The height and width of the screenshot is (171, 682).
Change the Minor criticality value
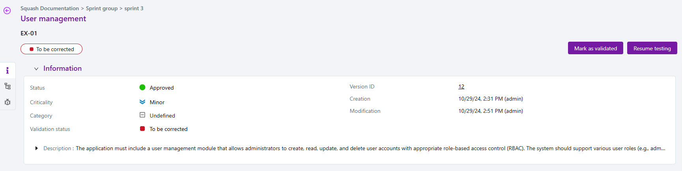(x=157, y=102)
